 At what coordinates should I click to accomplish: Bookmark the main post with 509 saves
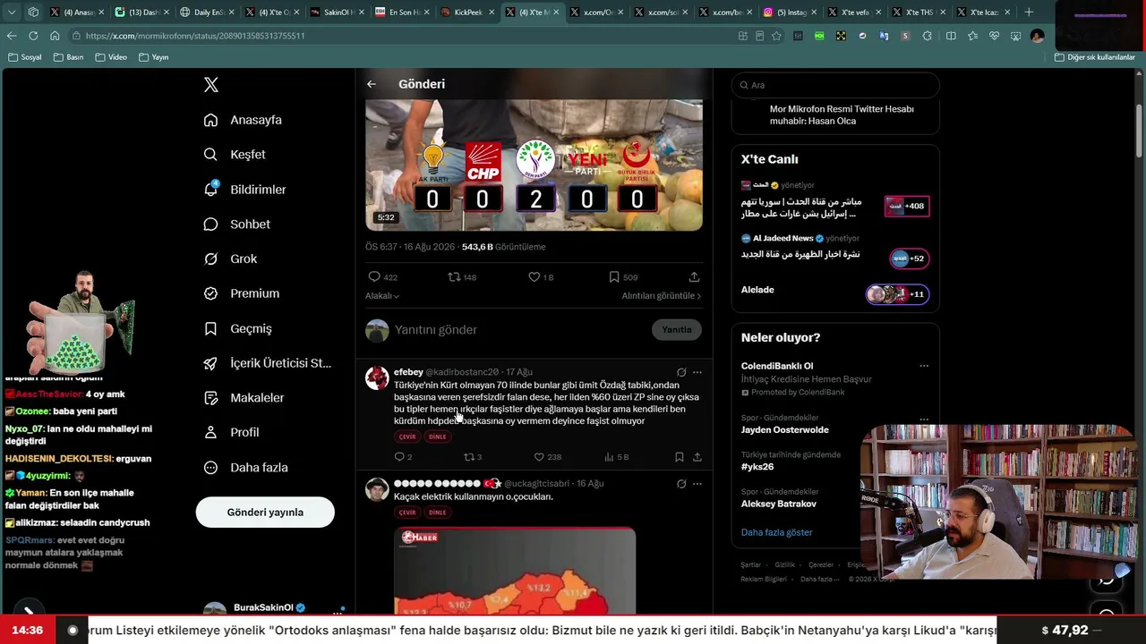[x=623, y=277]
